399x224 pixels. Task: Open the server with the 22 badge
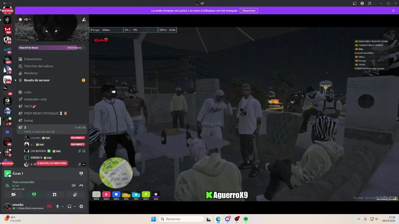click(x=7, y=49)
